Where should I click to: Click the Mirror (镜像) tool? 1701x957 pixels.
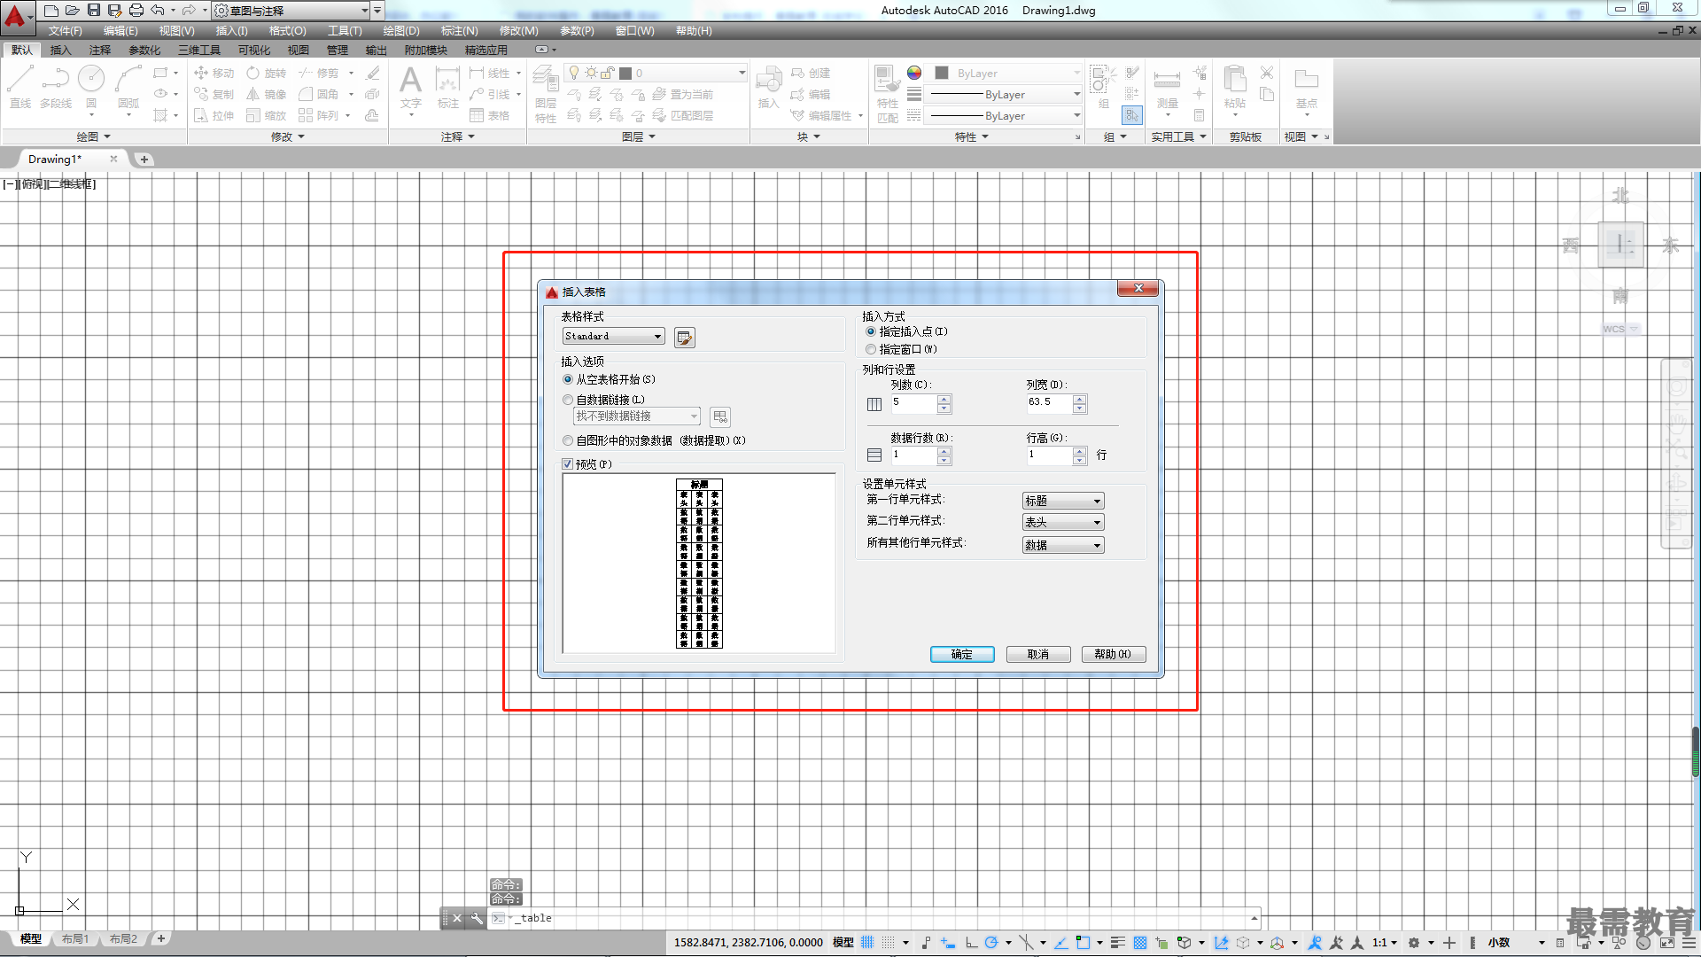click(x=267, y=94)
